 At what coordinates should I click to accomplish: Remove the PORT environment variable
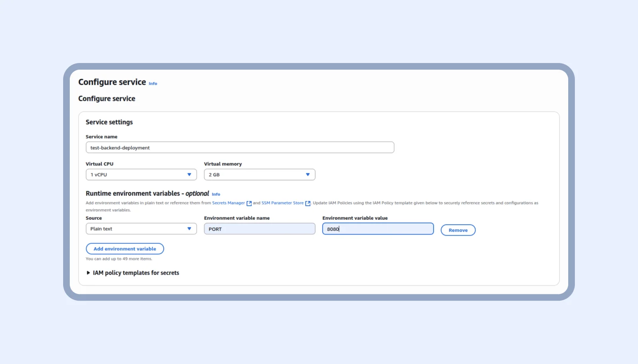point(458,230)
